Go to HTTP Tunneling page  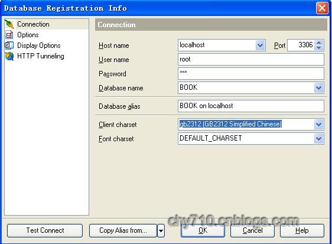[x=41, y=56]
